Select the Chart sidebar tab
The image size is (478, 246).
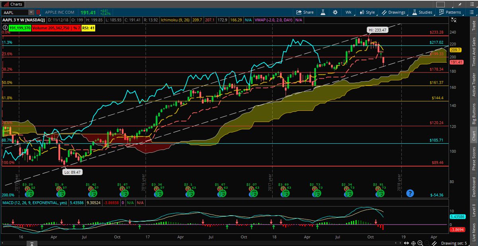click(474, 136)
